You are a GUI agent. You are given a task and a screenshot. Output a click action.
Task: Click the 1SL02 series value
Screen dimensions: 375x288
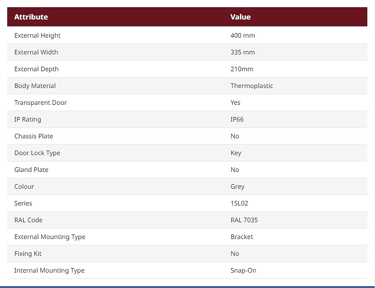pos(239,203)
